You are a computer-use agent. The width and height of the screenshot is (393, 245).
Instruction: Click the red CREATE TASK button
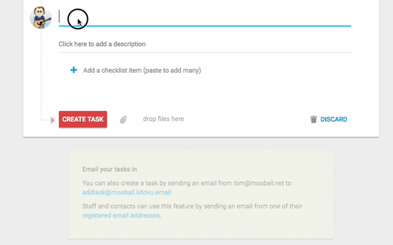point(83,119)
